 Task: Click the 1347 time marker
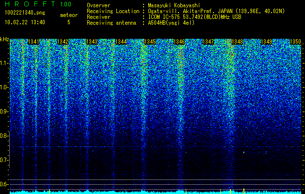pos(208,42)
